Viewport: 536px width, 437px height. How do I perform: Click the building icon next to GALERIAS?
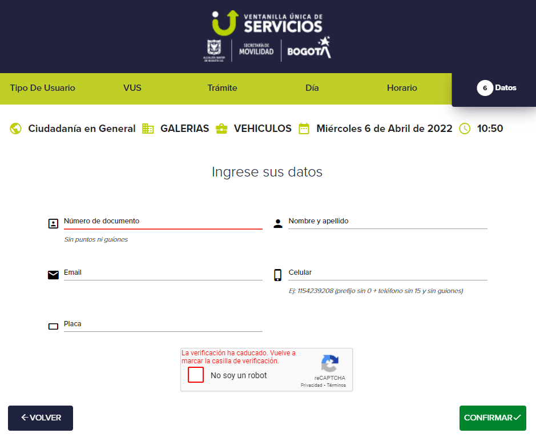pos(148,128)
